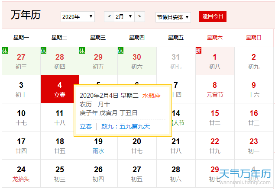Click the previous month arrow button
Image resolution: width=275 pixels, height=189 pixels.
coord(109,16)
